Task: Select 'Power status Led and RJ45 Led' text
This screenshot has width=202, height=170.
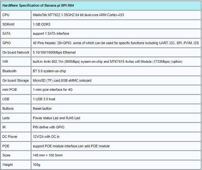Action: (56, 118)
